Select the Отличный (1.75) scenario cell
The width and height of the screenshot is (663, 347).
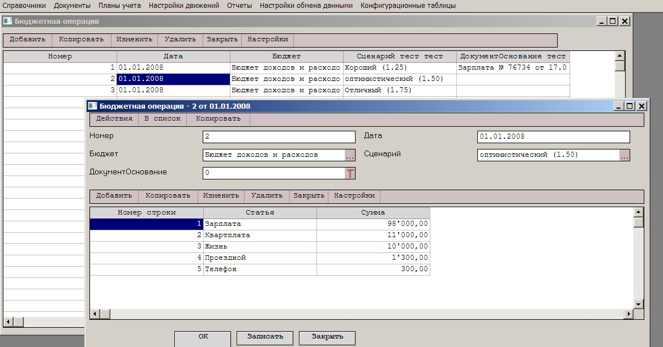click(400, 91)
